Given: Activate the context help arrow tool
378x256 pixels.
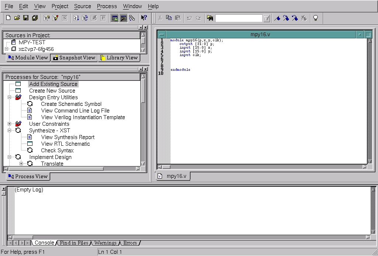Looking at the screenshot, I should (144, 17).
